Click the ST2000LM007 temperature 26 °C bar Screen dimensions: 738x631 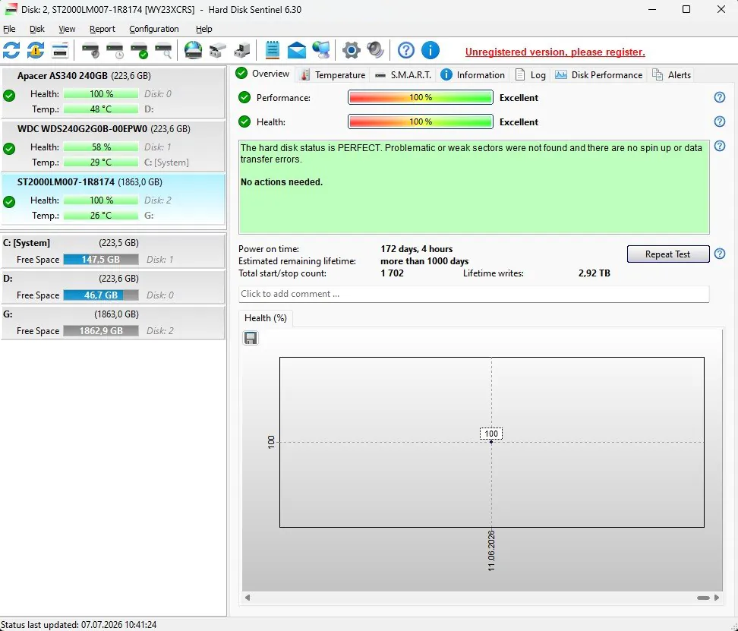101,215
